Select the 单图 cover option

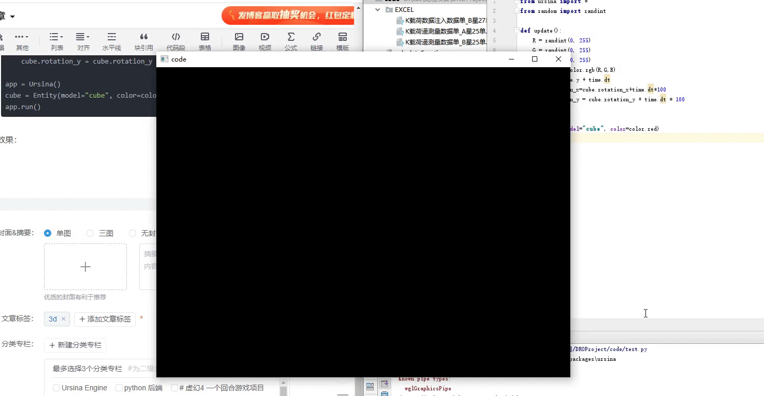(47, 233)
